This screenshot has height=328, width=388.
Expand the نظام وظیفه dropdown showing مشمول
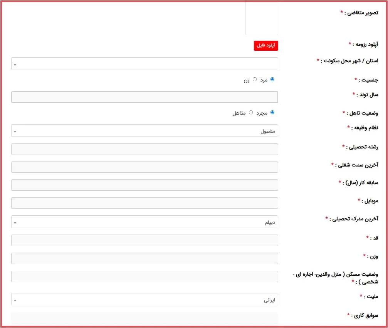pyautogui.click(x=144, y=131)
